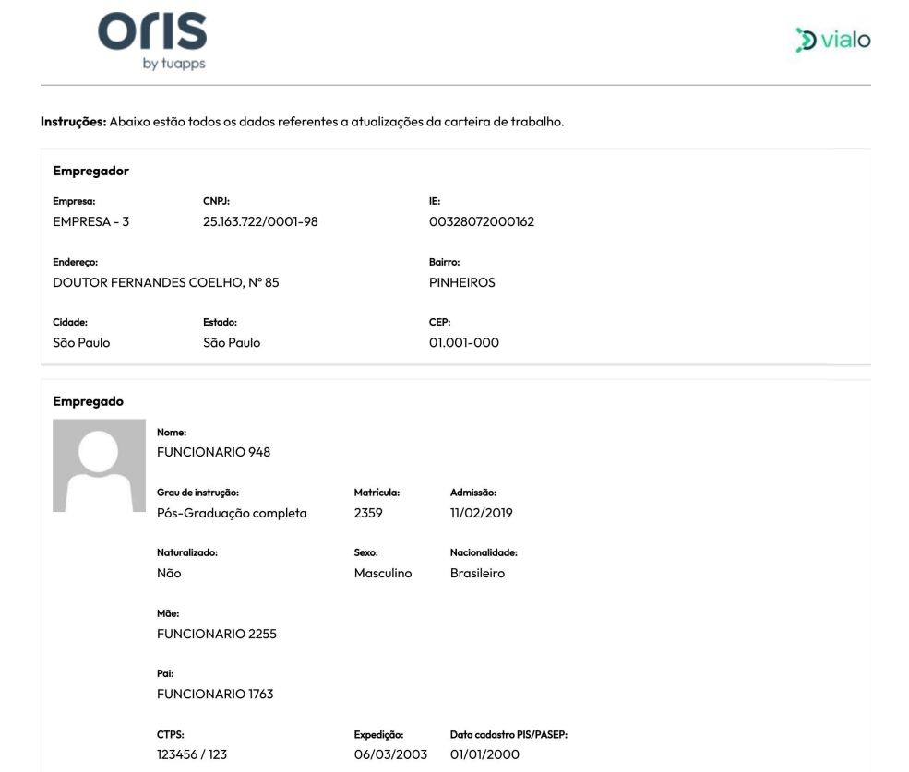Click the employee avatar placeholder photo
This screenshot has height=772, width=909.
pos(99,466)
